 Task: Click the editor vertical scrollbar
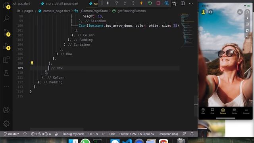196,106
